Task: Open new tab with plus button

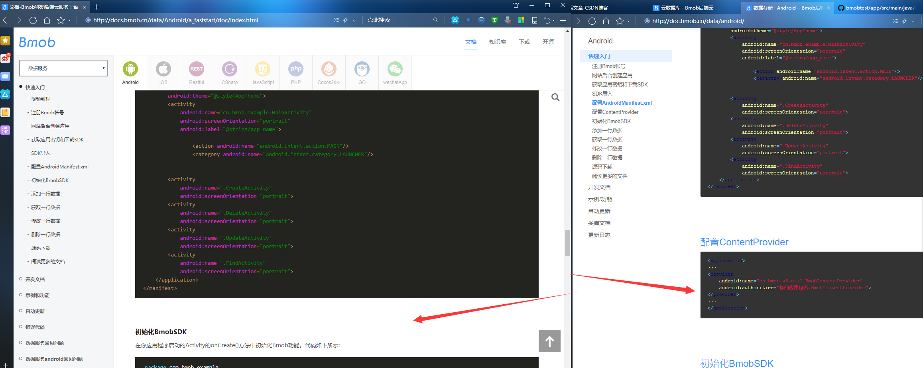Action: 97,7
